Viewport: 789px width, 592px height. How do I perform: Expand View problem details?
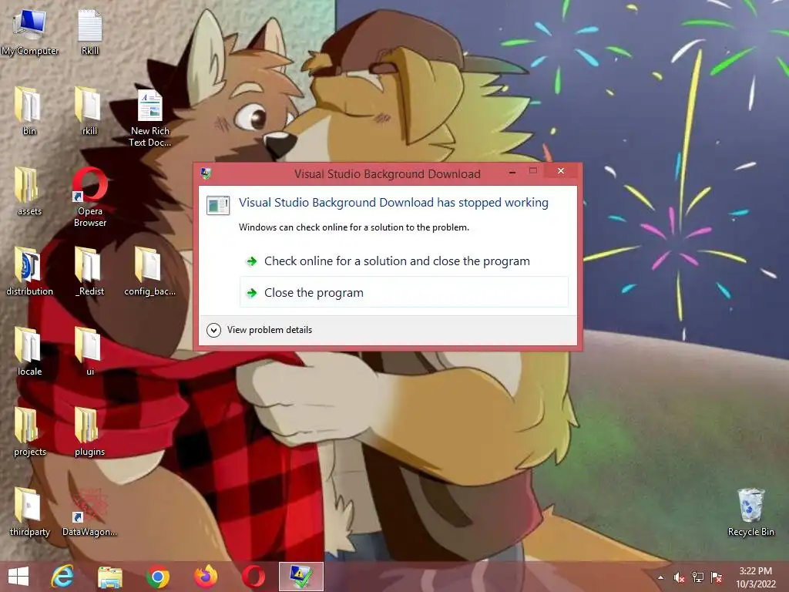pyautogui.click(x=259, y=330)
